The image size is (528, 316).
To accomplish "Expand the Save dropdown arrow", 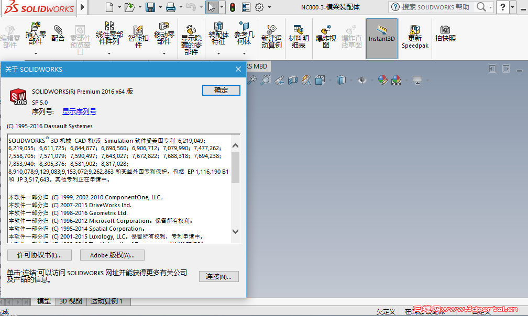I will coord(160,7).
